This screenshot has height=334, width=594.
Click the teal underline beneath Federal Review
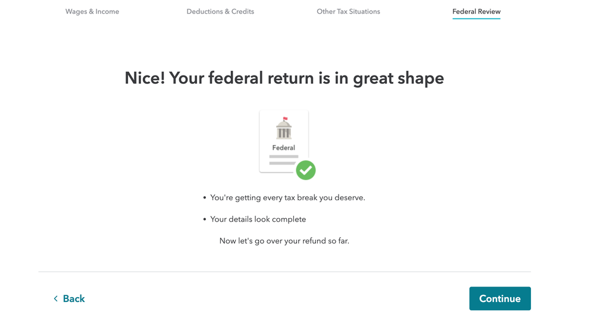(x=476, y=18)
